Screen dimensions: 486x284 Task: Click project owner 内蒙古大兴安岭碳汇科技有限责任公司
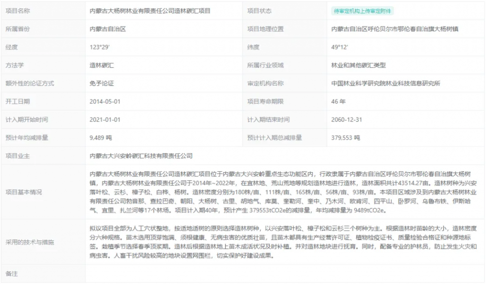(x=141, y=156)
